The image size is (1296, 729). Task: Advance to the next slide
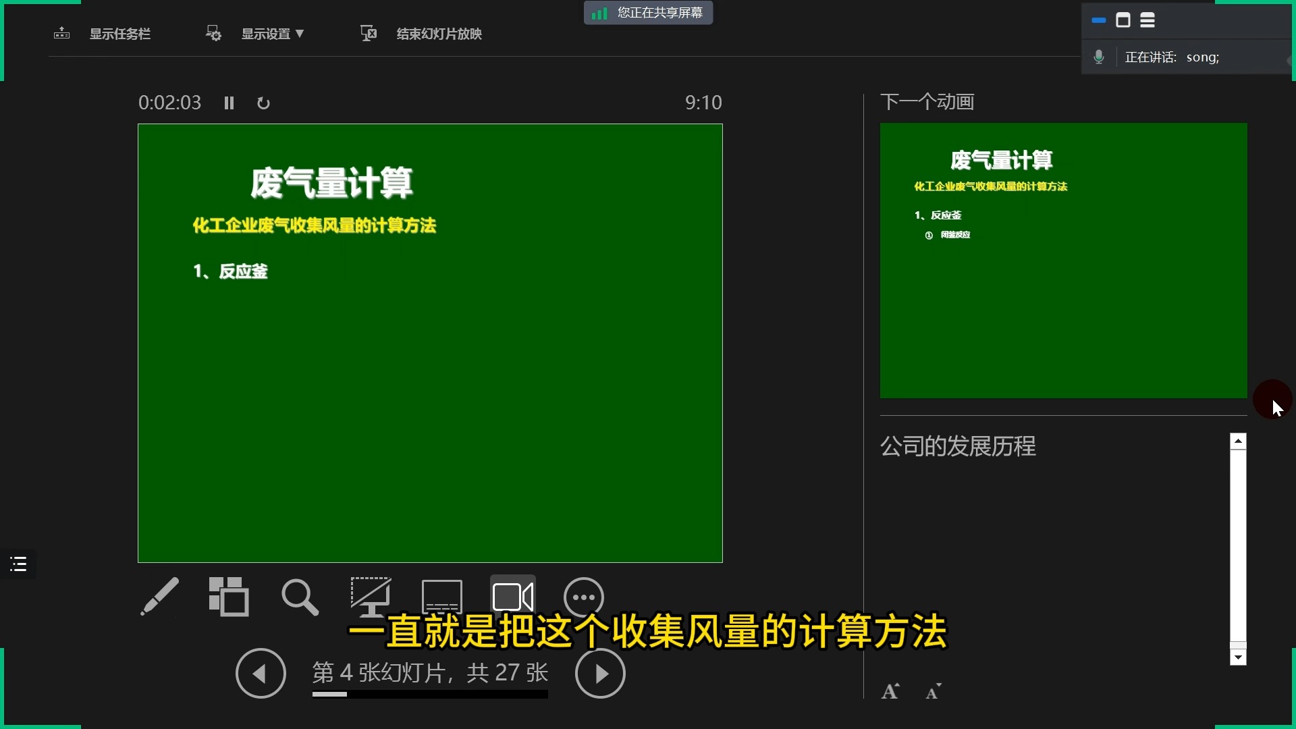(600, 673)
